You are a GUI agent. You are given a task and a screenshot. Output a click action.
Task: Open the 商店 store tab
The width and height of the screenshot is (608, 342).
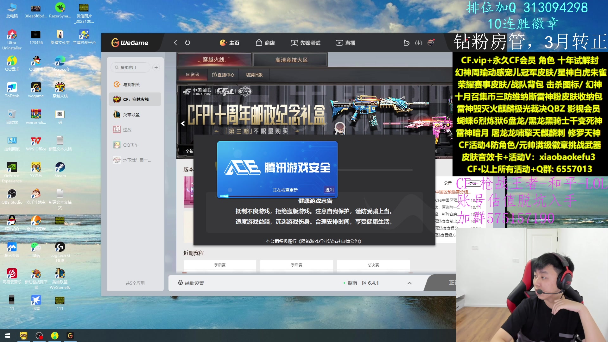[x=265, y=43]
